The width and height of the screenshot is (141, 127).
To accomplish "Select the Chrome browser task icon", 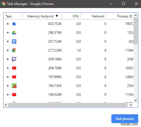I will [x=14, y=50].
